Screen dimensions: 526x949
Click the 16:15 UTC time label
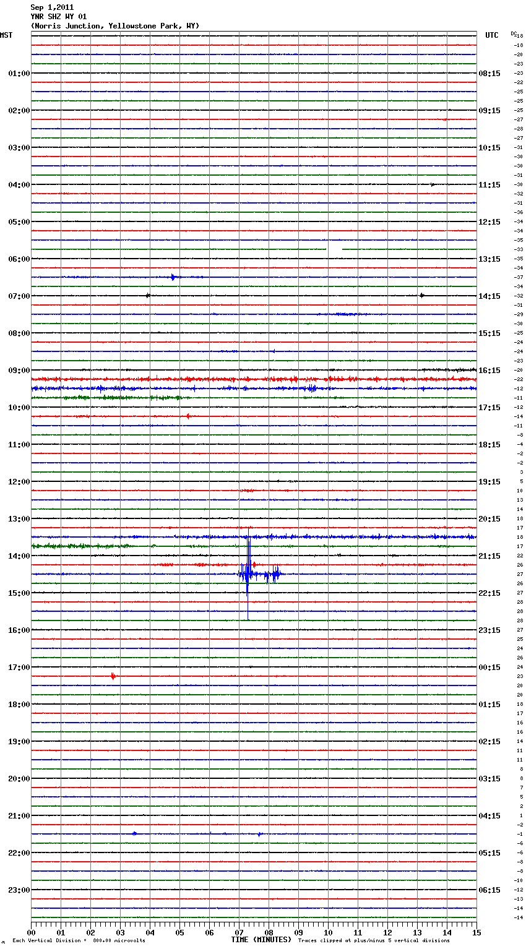click(x=489, y=371)
